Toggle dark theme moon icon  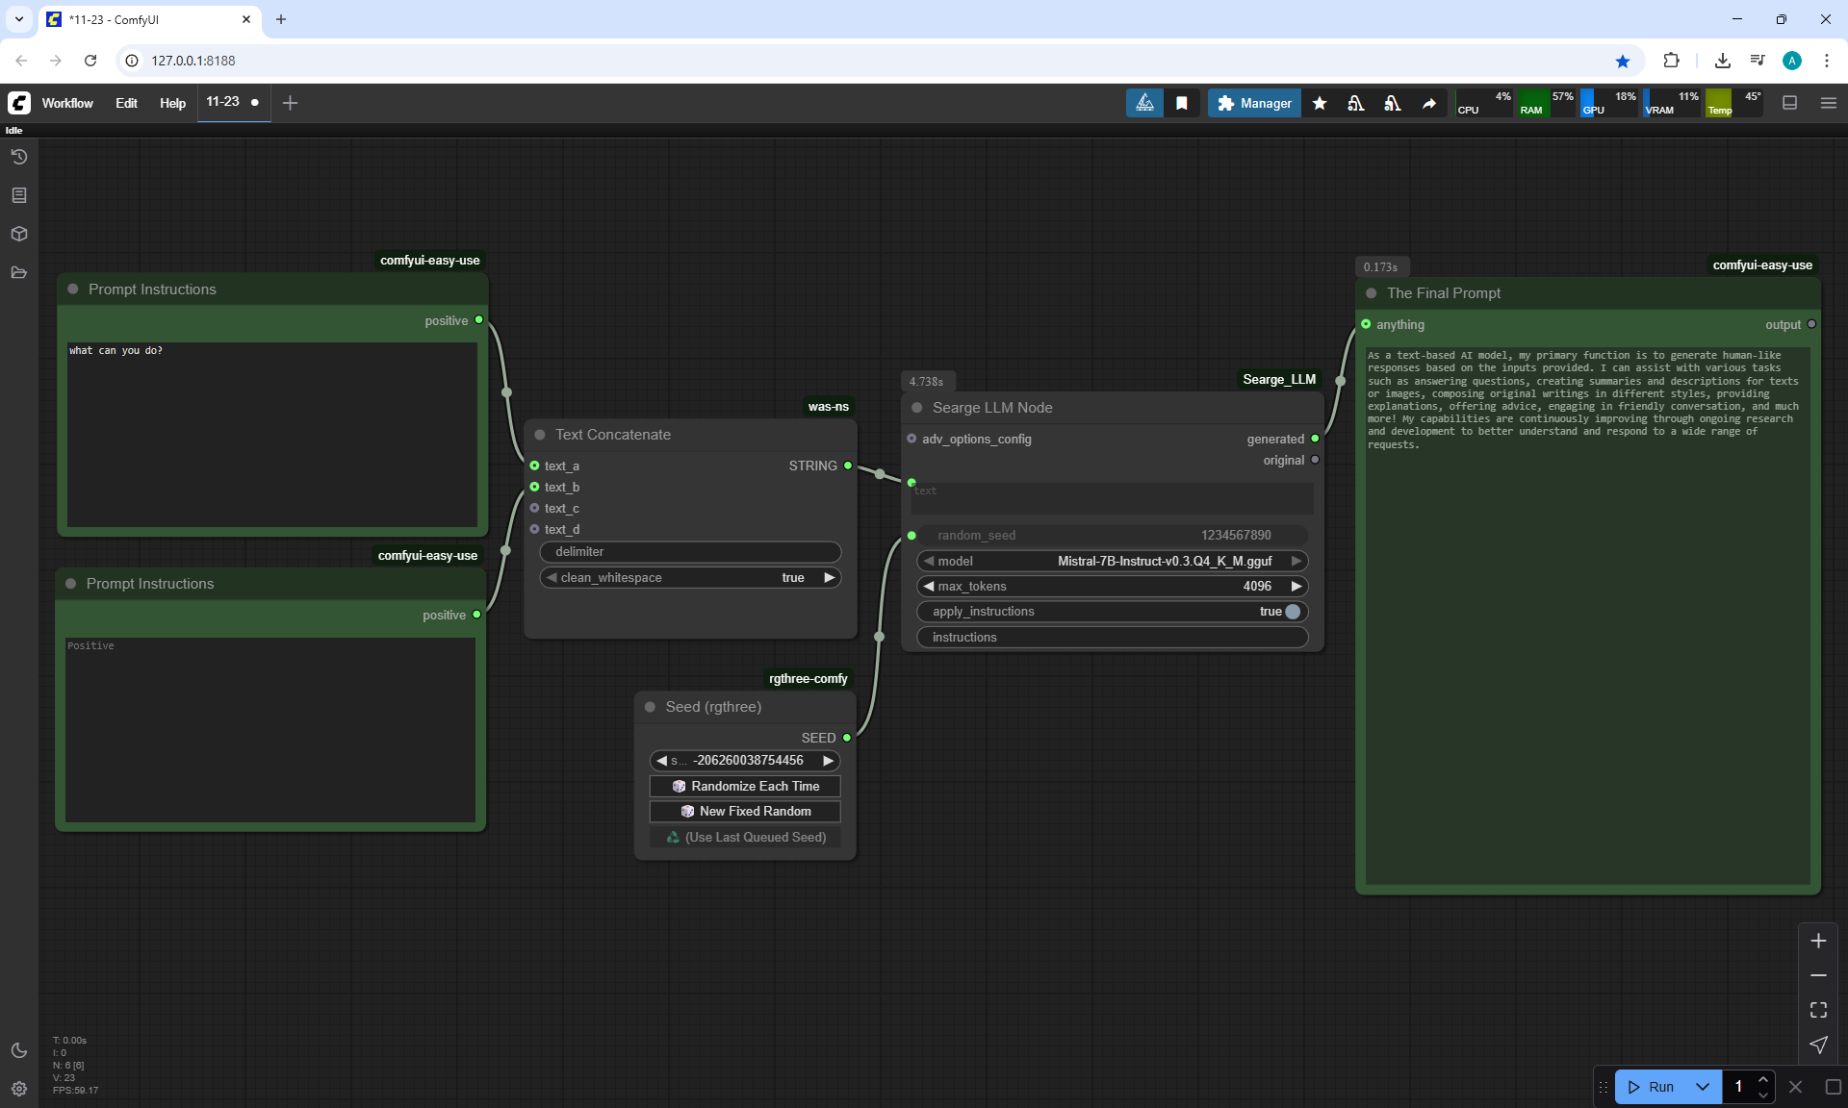[x=18, y=1050]
